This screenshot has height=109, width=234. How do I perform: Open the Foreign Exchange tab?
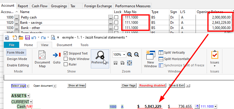(x=98, y=6)
